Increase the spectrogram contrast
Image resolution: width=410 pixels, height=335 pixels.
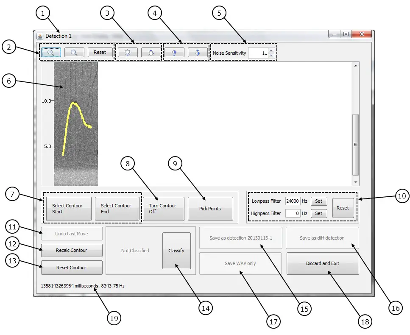(x=198, y=52)
